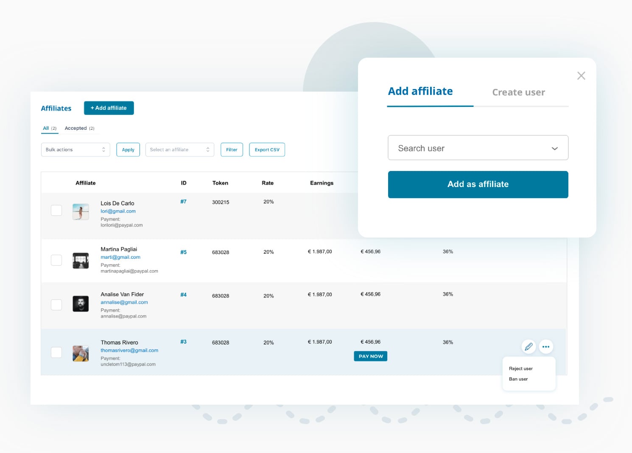
Task: Choose Reject user from the context menu
Action: pyautogui.click(x=520, y=368)
